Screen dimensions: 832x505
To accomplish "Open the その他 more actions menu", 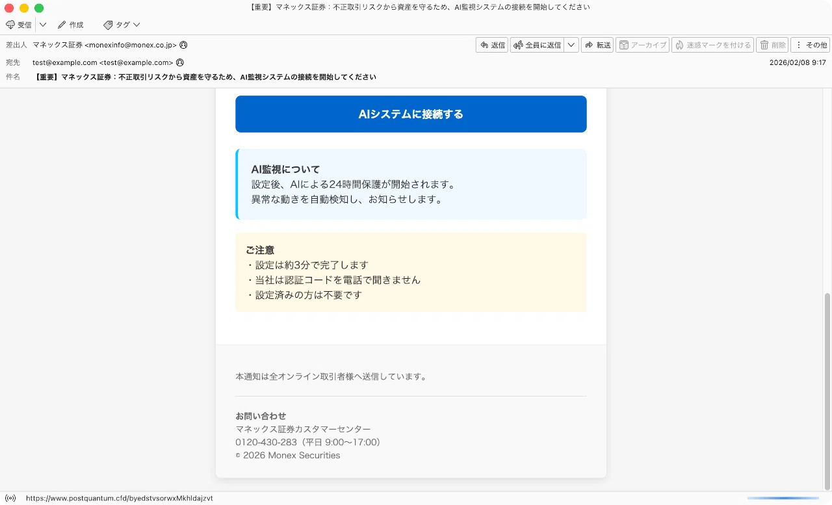I will point(811,45).
